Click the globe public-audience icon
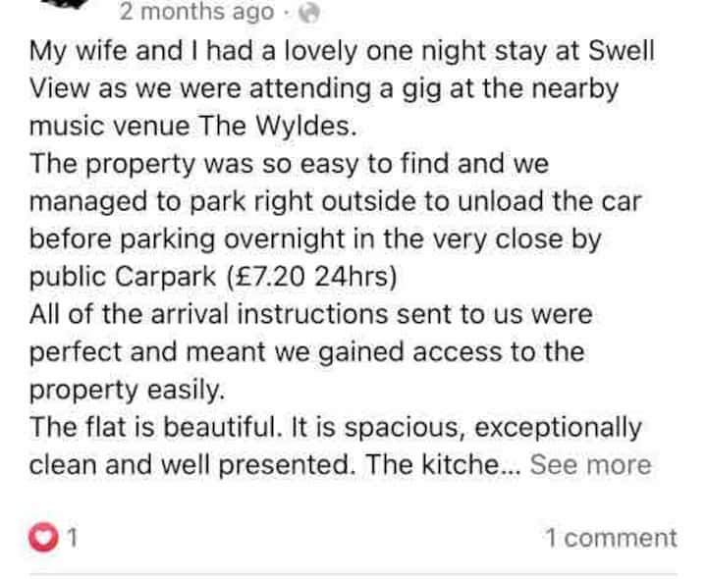 click(308, 12)
